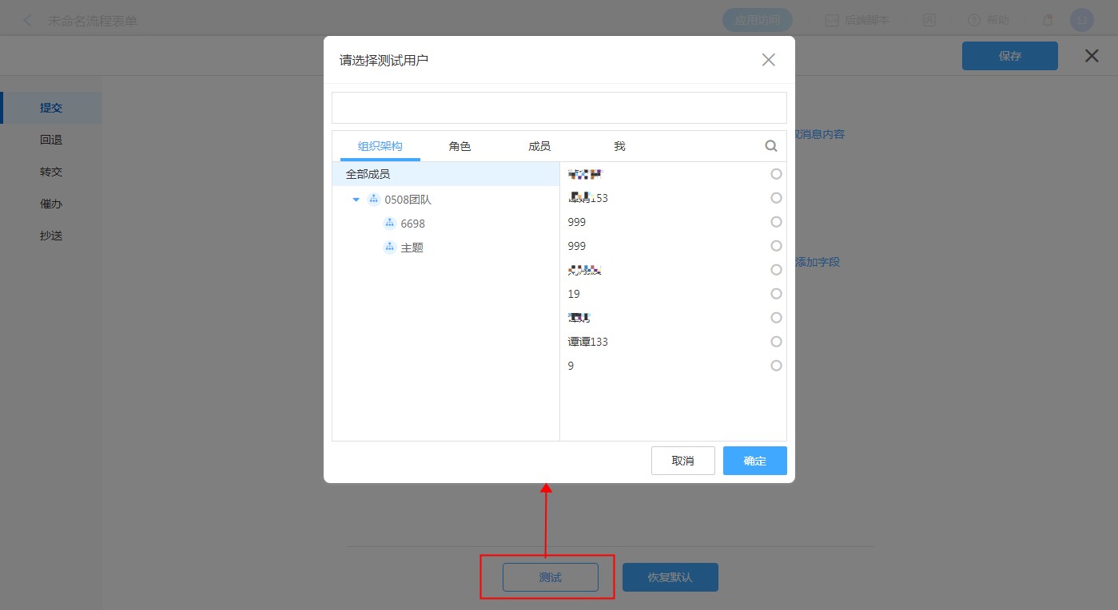The height and width of the screenshot is (610, 1118).
Task: Click the selected users input field
Action: (x=559, y=108)
